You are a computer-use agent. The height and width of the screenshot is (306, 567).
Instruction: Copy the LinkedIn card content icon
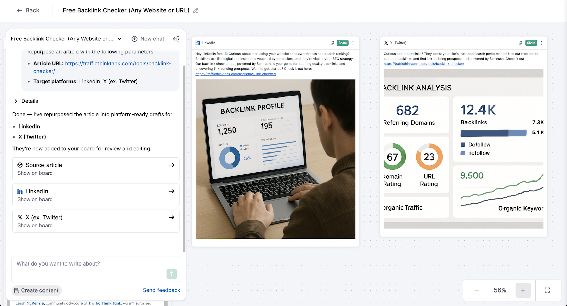point(332,43)
